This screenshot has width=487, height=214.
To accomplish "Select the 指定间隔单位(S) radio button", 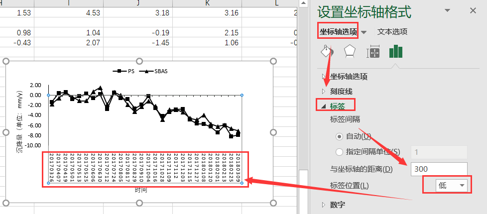I will 340,152.
